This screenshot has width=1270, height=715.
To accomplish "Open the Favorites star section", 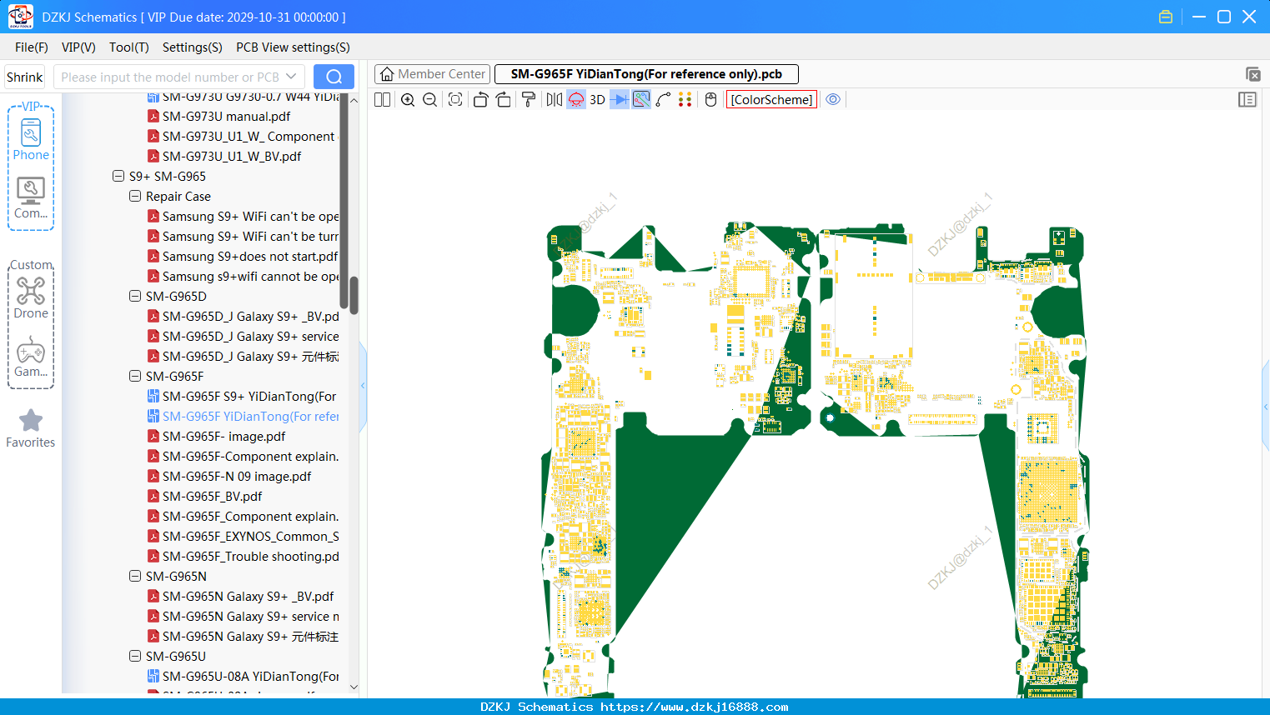I will [31, 428].
